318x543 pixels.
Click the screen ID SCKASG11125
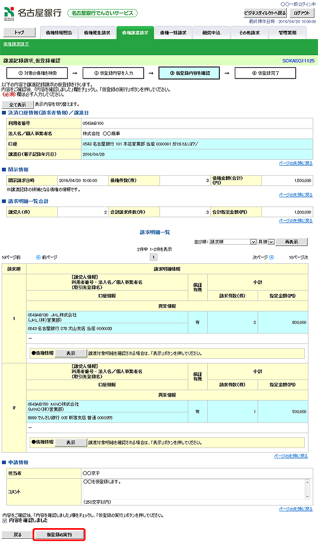(298, 61)
